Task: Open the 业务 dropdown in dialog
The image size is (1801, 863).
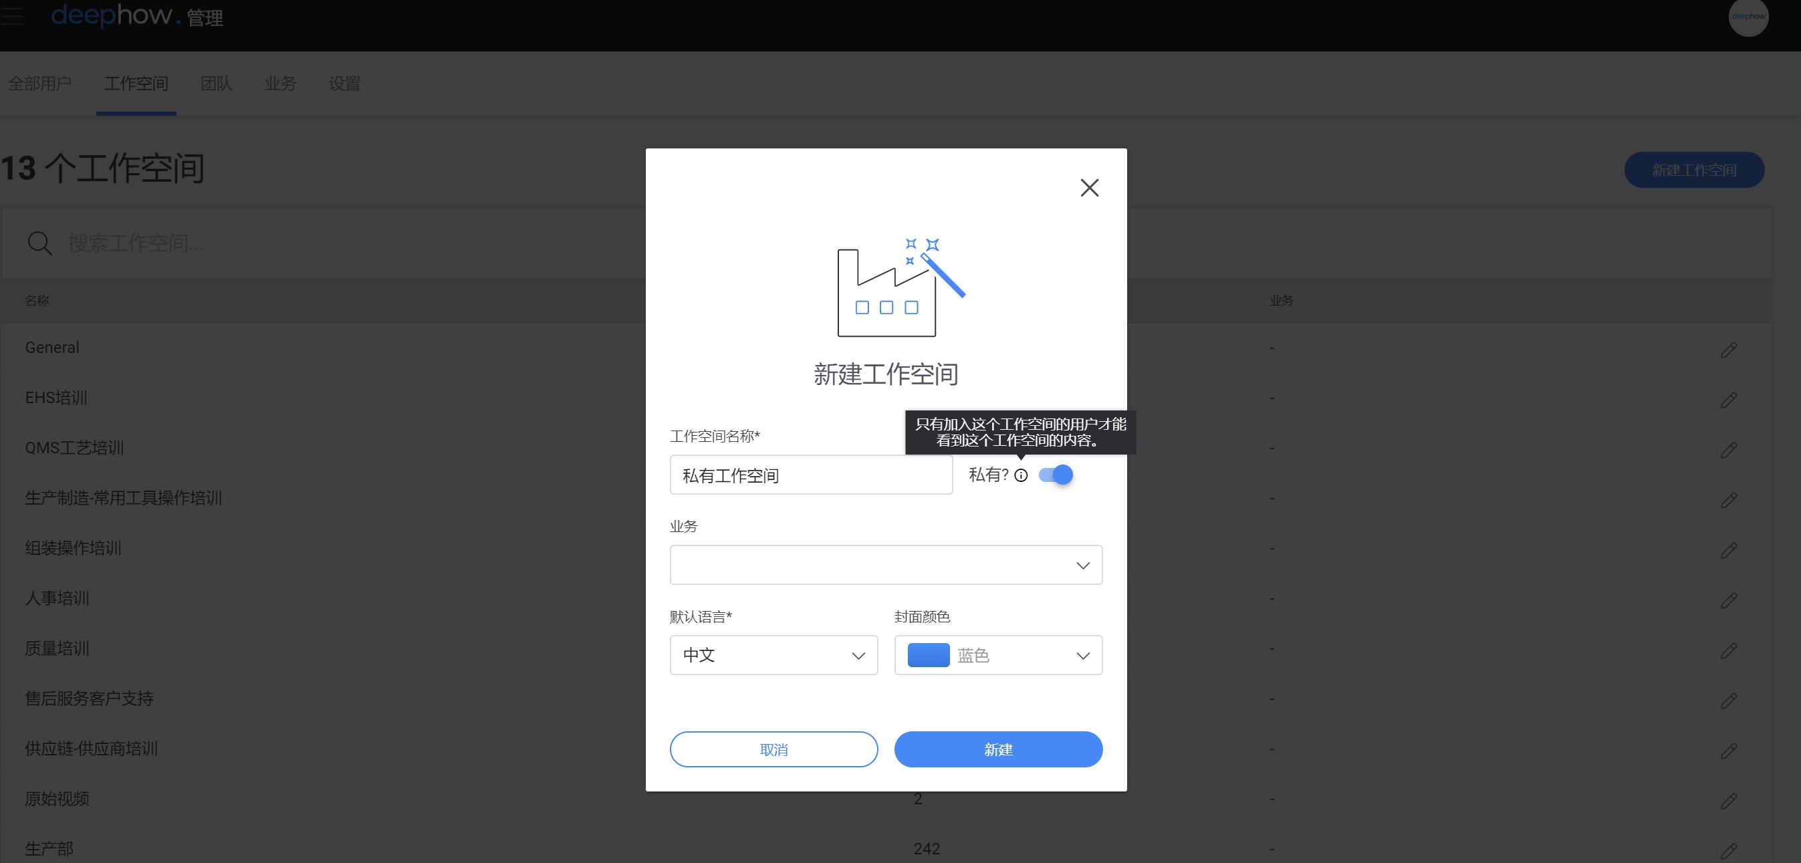Action: [886, 564]
